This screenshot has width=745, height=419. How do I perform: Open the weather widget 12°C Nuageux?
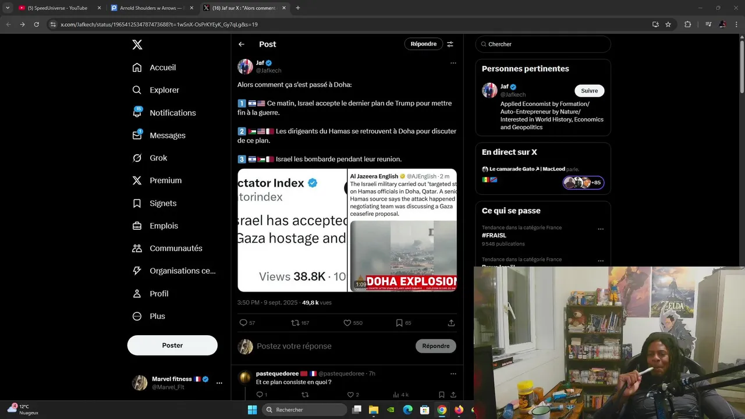click(23, 409)
